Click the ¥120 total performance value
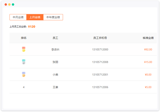 (x=32, y=27)
